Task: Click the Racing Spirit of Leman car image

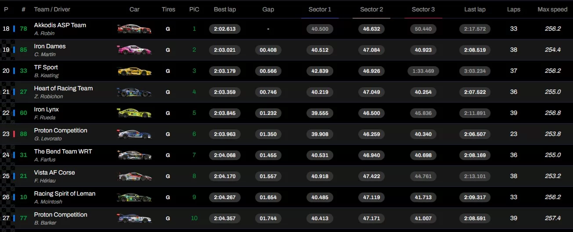Action: [x=134, y=197]
